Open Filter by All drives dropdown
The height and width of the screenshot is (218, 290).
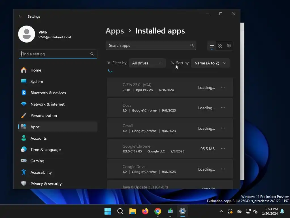coord(147,63)
